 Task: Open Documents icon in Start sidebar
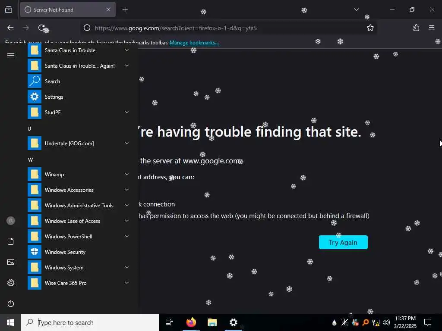11,241
